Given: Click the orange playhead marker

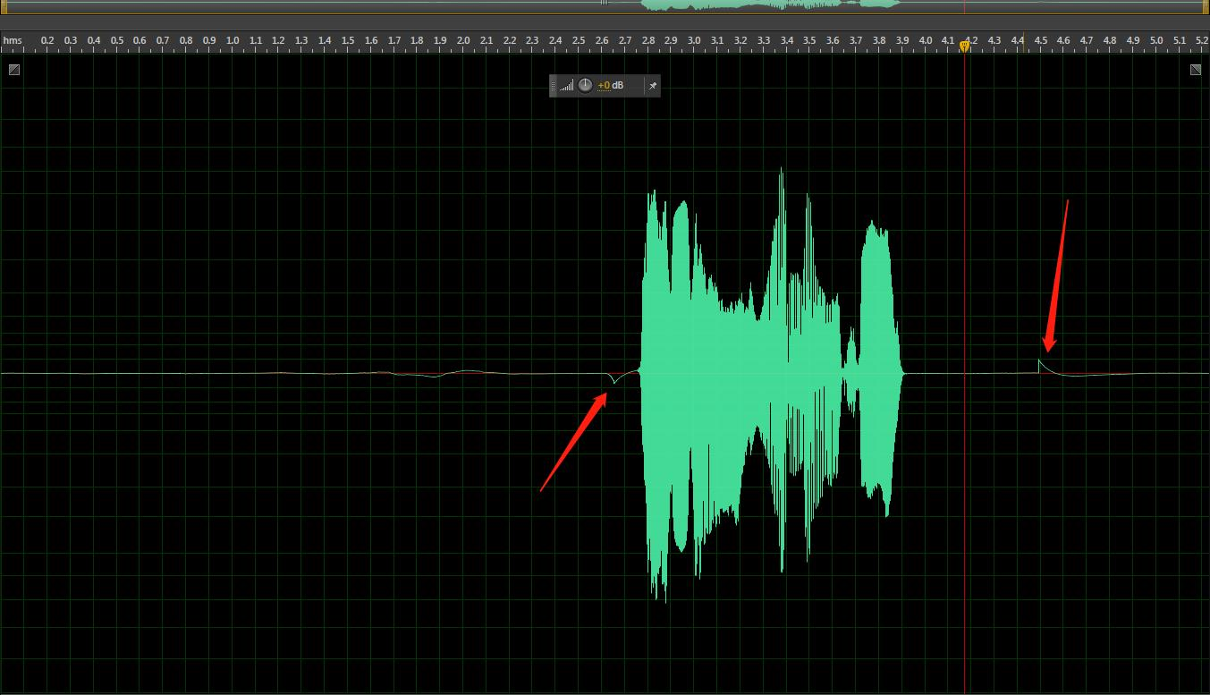Looking at the screenshot, I should pos(965,46).
